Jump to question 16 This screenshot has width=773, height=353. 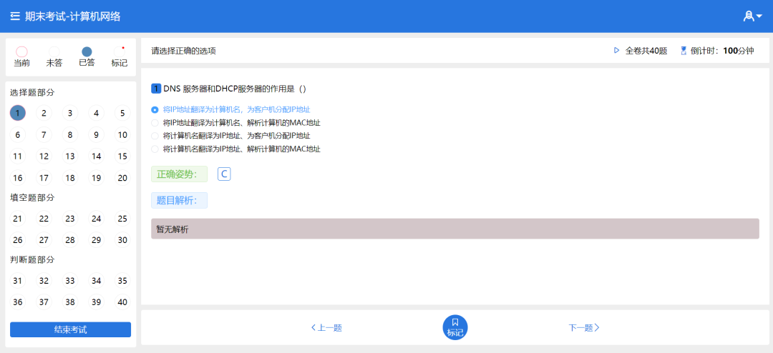pos(18,178)
